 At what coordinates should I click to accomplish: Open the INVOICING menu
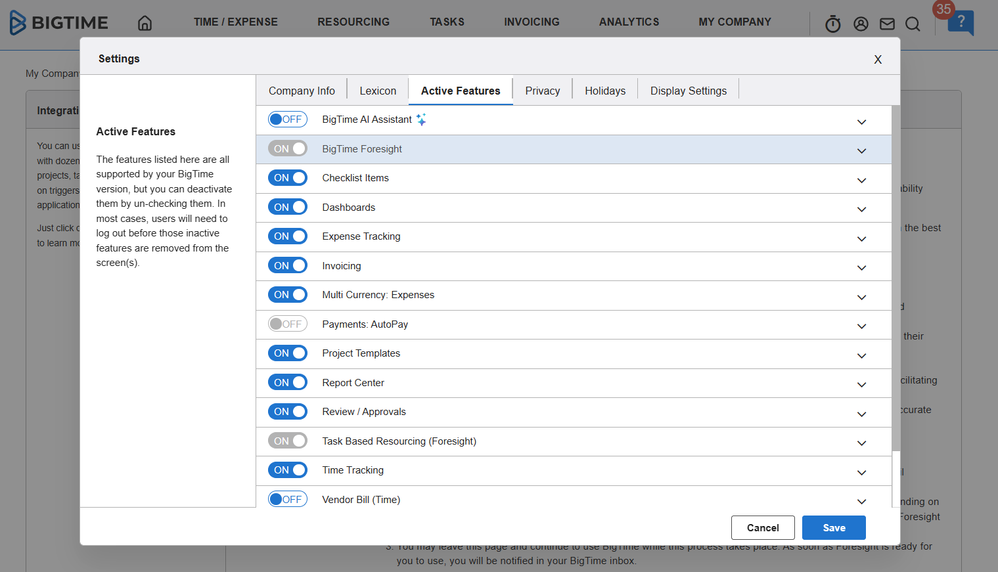[532, 22]
